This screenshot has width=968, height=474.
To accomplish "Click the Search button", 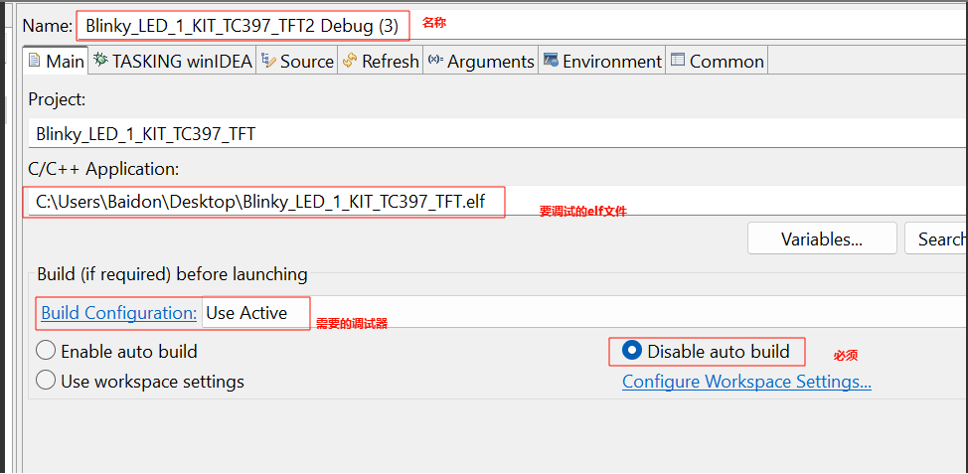I will tap(939, 238).
